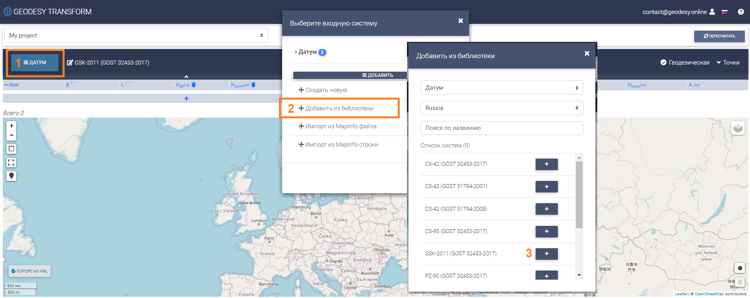Click the Поиск по названию search field

pyautogui.click(x=501, y=128)
